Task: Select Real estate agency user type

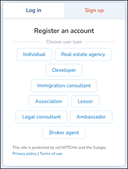Action: coord(83,54)
